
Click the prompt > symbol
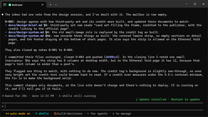click(x=3, y=106)
